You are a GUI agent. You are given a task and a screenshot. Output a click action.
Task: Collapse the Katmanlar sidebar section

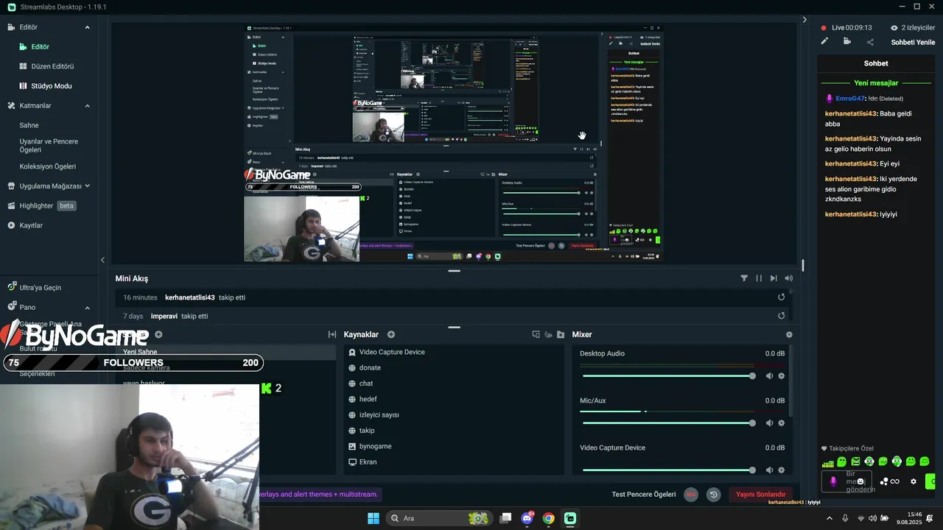click(x=87, y=106)
